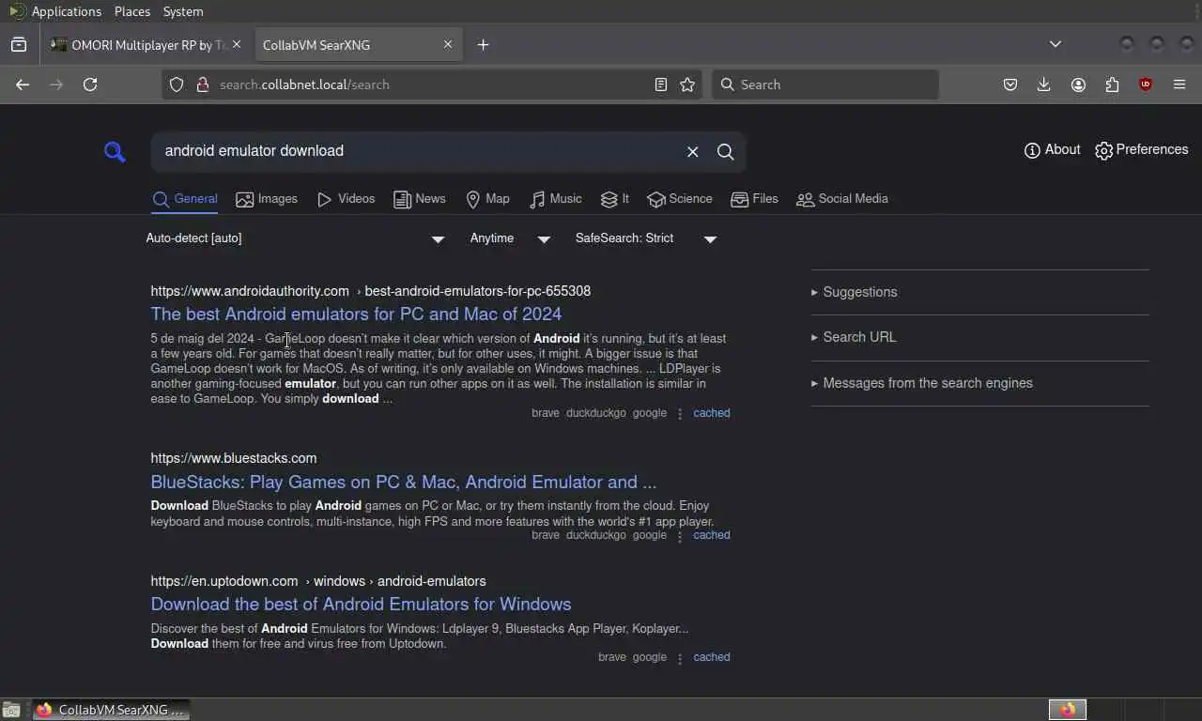Open the Places menu
This screenshot has width=1202, height=721.
131,11
